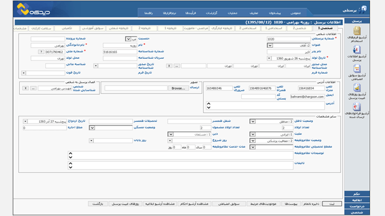The width and height of the screenshot is (385, 216).
Task: Click the question mark beside شماره ملی
Action: click(x=41, y=52)
